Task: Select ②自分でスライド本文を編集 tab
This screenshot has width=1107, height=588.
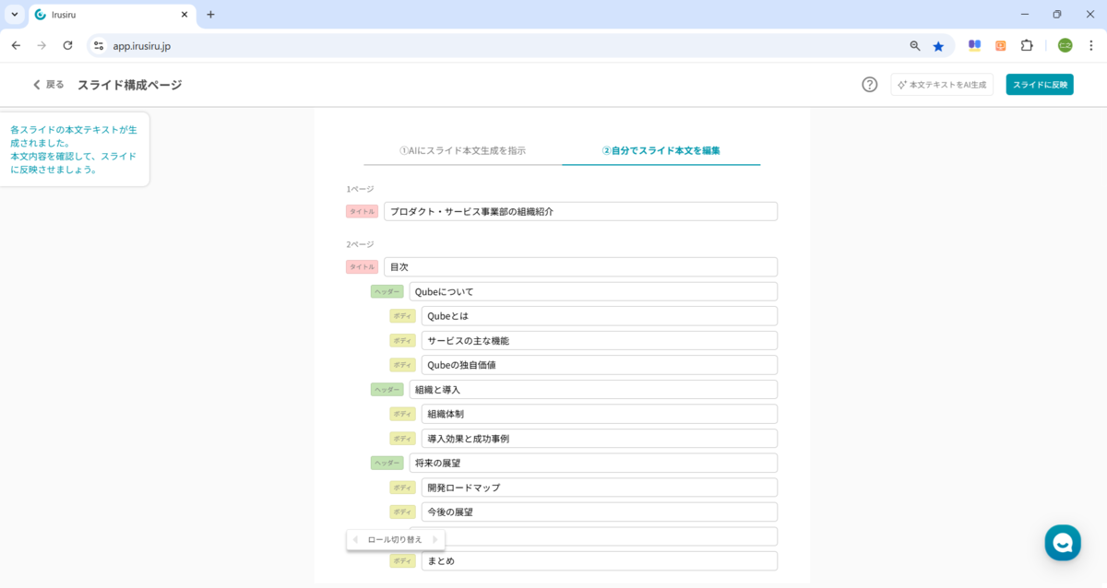Action: click(x=661, y=150)
